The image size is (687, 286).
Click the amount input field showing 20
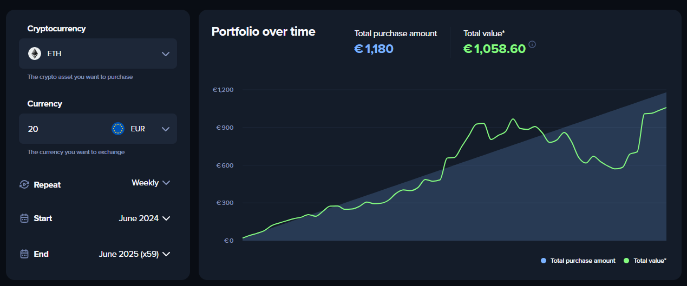coord(60,129)
